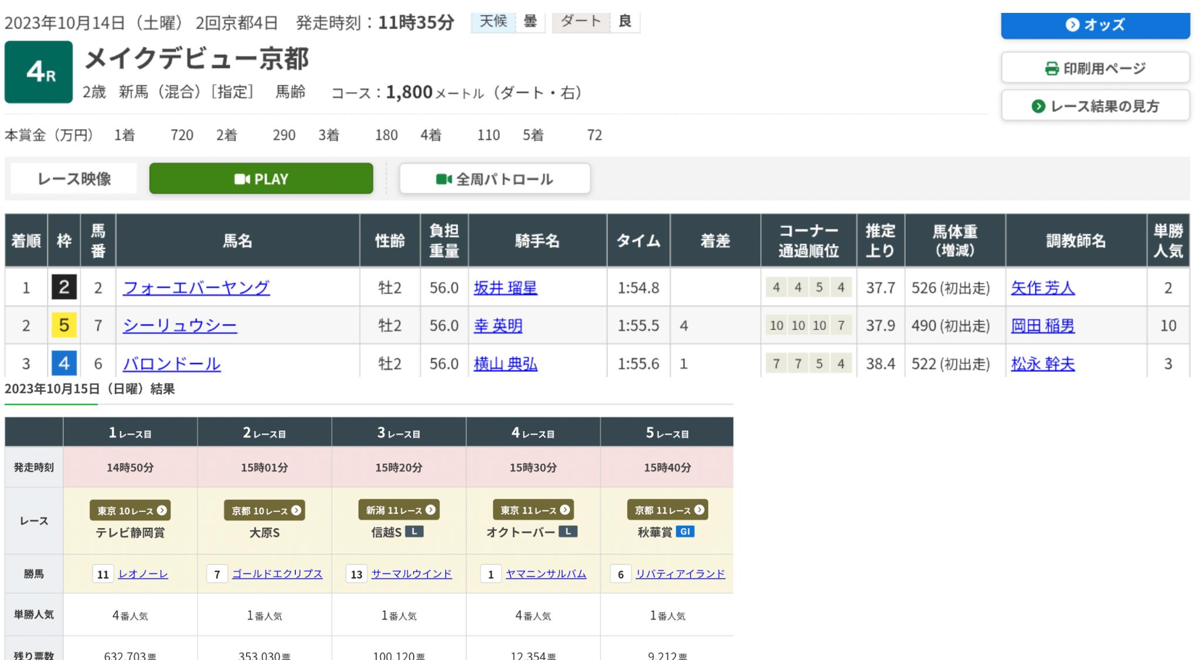The height and width of the screenshot is (660, 1200).
Task: Open winner レオノーレ link
Action: coord(143,574)
